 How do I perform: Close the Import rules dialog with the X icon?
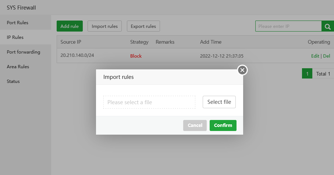242,70
